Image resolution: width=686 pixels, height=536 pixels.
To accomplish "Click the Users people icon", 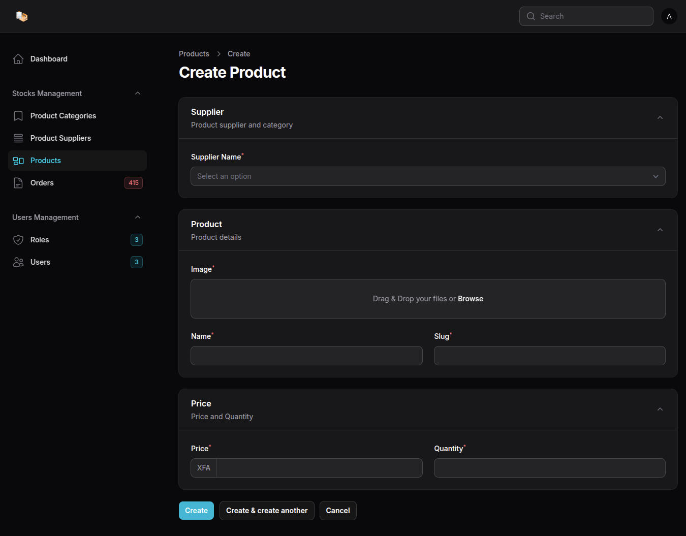I will (18, 262).
